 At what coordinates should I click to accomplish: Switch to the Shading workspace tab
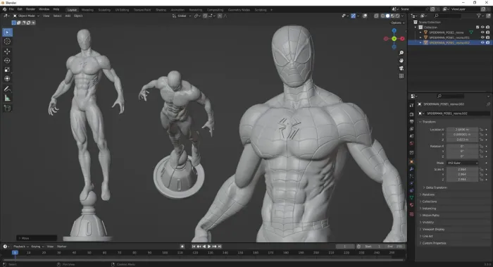[161, 10]
